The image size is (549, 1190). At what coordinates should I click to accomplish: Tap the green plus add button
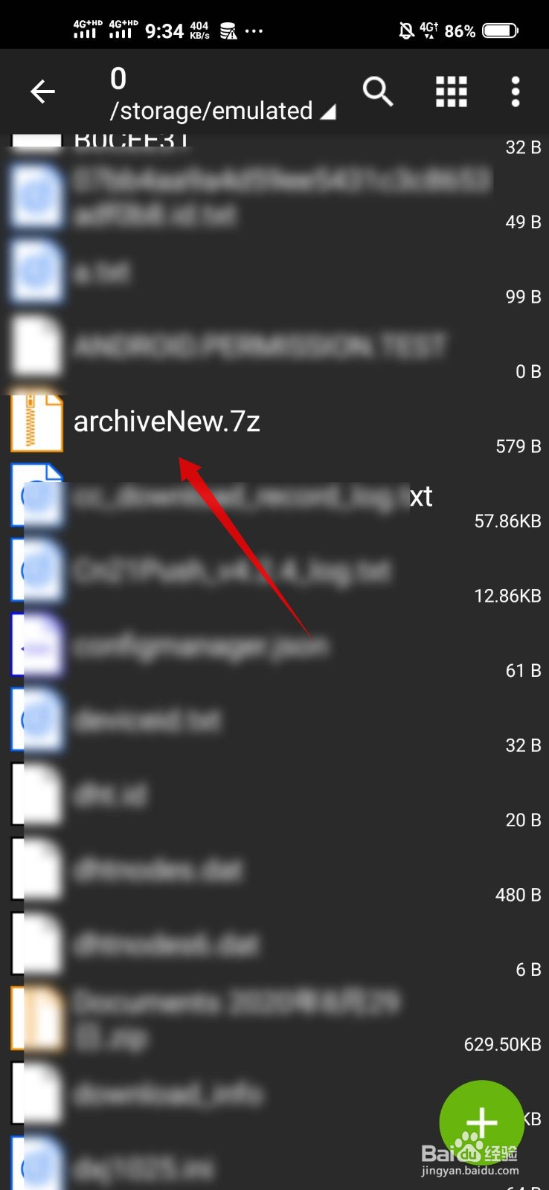coord(482,1122)
